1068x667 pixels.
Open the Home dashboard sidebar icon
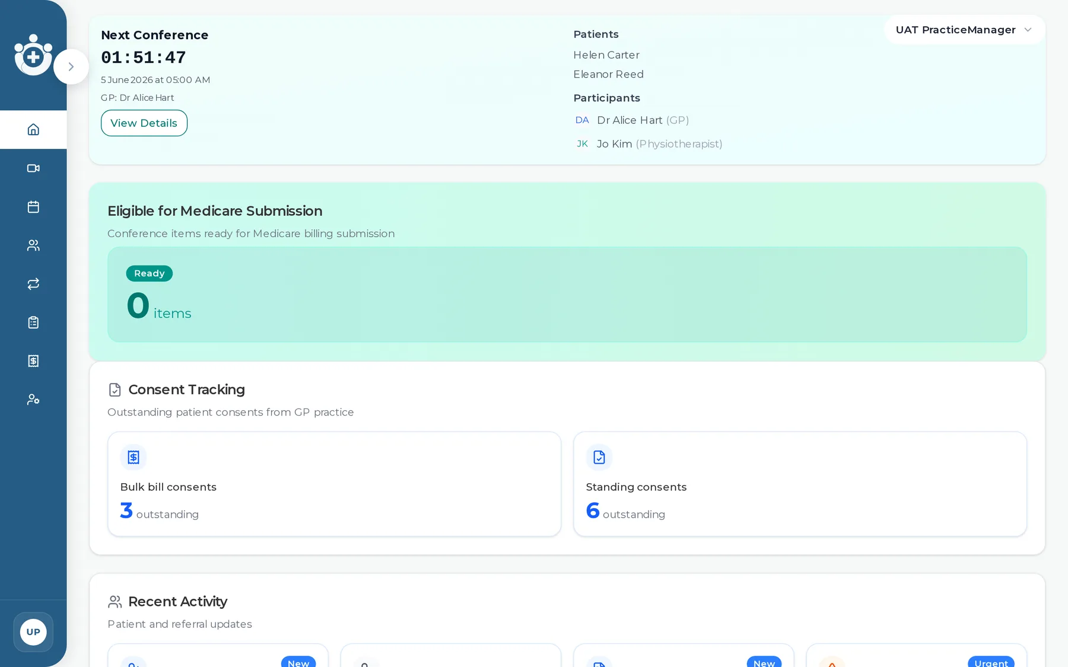pos(33,129)
